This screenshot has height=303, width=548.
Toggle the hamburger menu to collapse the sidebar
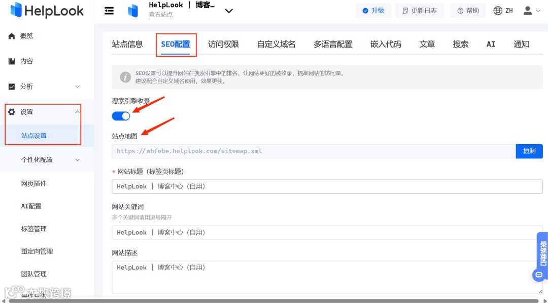(109, 11)
